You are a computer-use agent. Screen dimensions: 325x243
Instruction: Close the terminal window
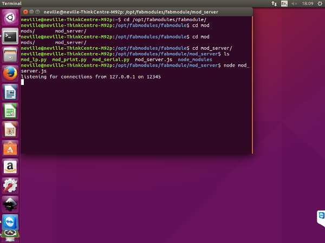pyautogui.click(x=25, y=12)
